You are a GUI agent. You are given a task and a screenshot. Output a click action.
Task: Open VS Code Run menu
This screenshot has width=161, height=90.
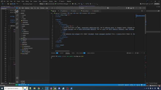(38, 8)
